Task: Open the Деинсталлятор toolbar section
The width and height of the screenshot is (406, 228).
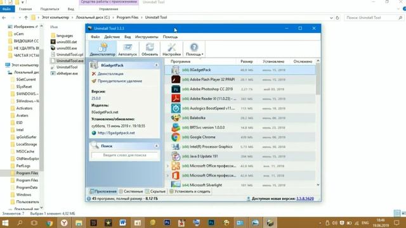Action: [x=103, y=49]
